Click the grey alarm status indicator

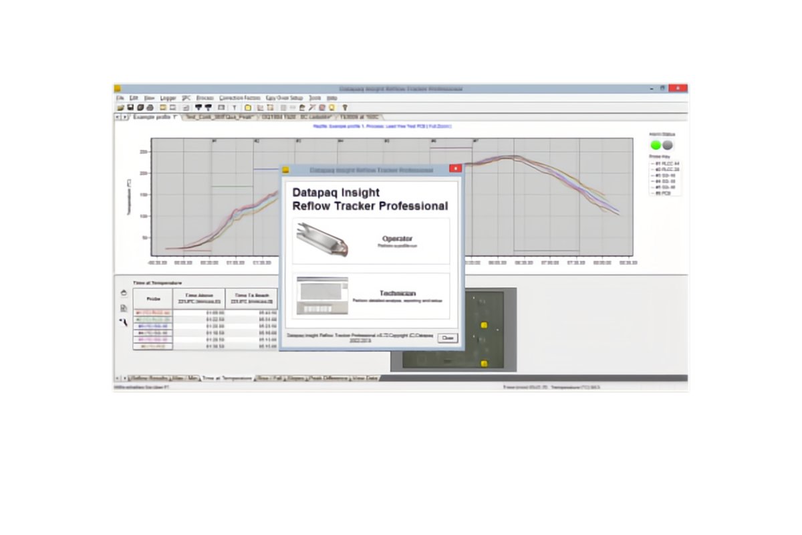[667, 144]
